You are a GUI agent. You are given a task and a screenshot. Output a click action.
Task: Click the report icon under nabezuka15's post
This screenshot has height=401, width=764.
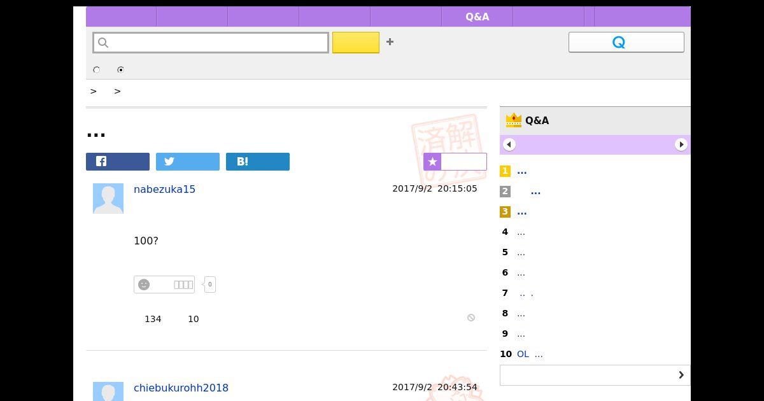click(471, 318)
